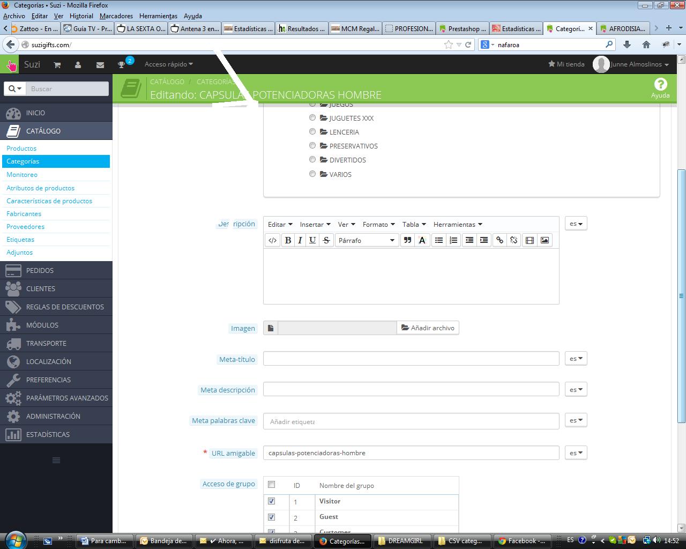Click the Firefox home icon
This screenshot has width=686, height=549.
tap(646, 44)
